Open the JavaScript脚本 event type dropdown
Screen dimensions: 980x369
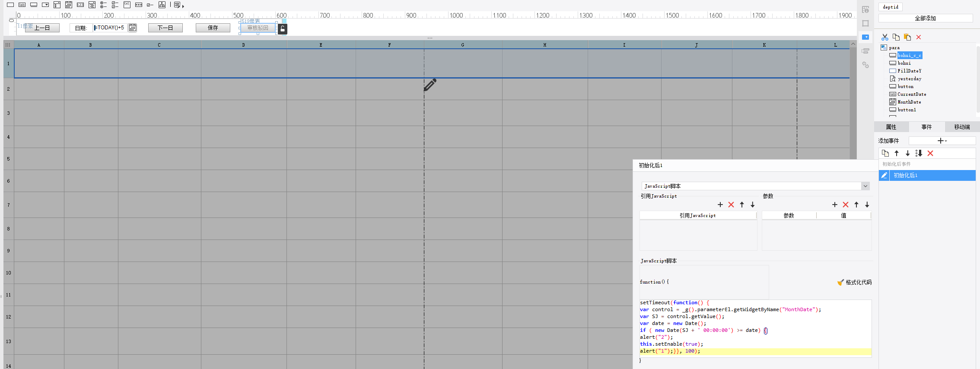coord(865,186)
